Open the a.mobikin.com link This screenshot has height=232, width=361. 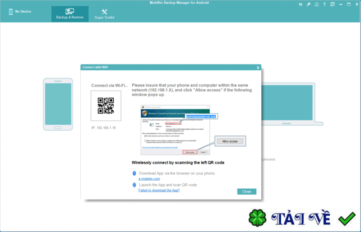(x=149, y=179)
